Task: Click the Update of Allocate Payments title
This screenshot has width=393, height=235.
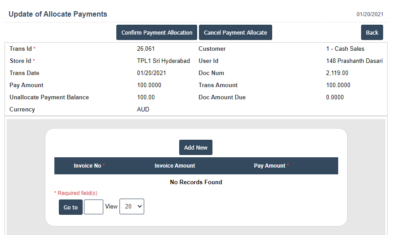Action: tap(58, 14)
